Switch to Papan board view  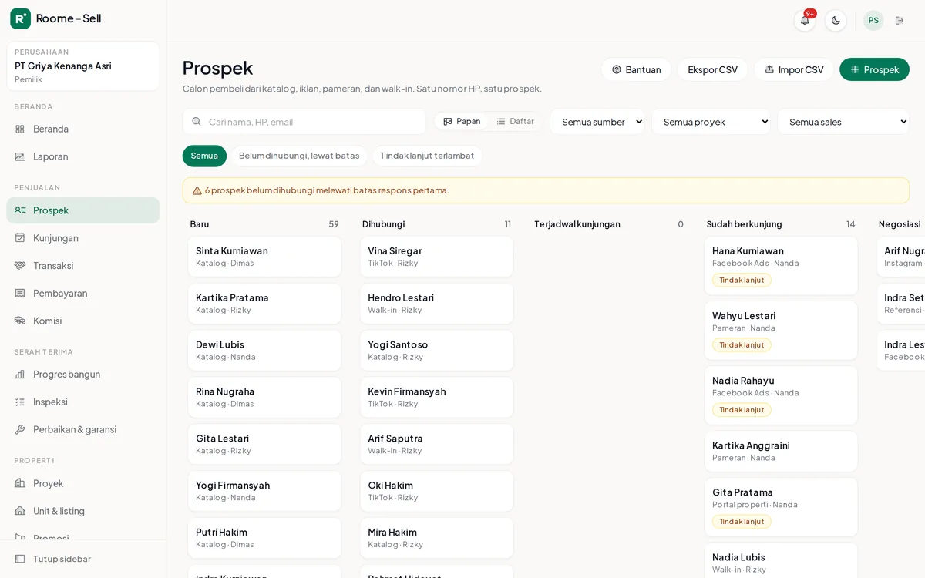(x=462, y=122)
